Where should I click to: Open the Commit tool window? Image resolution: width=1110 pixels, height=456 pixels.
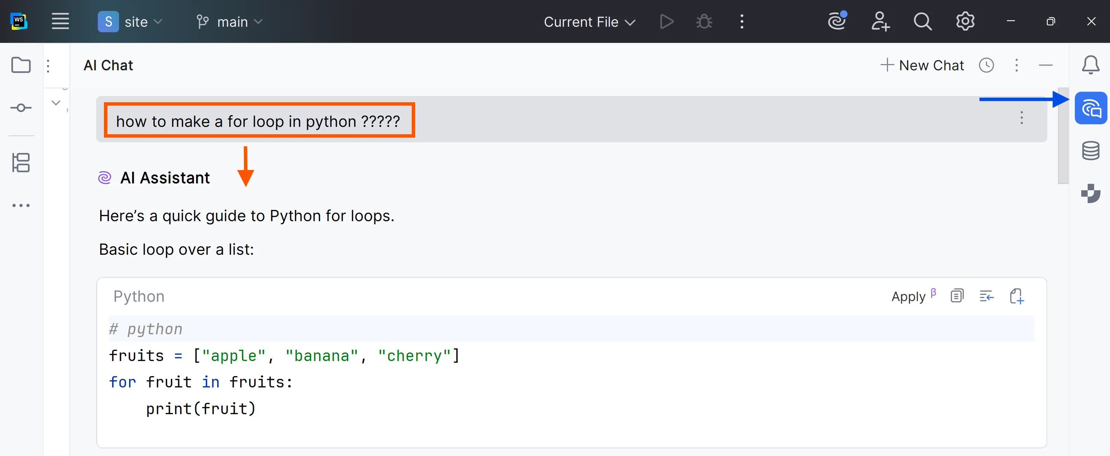21,108
